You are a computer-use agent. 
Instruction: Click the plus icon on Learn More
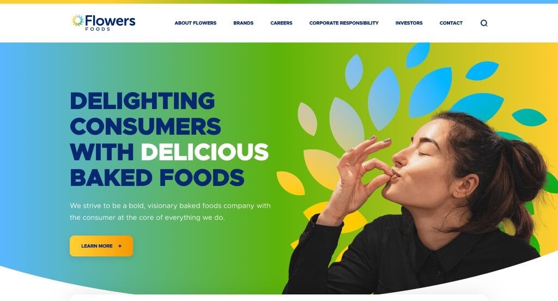pyautogui.click(x=120, y=246)
